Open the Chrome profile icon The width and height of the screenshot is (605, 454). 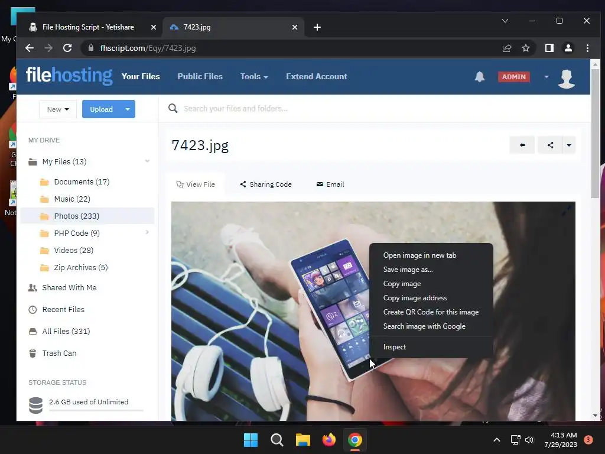coord(568,48)
